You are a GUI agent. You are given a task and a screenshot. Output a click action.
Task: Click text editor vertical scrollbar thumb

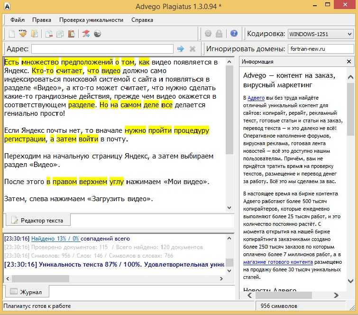point(229,110)
